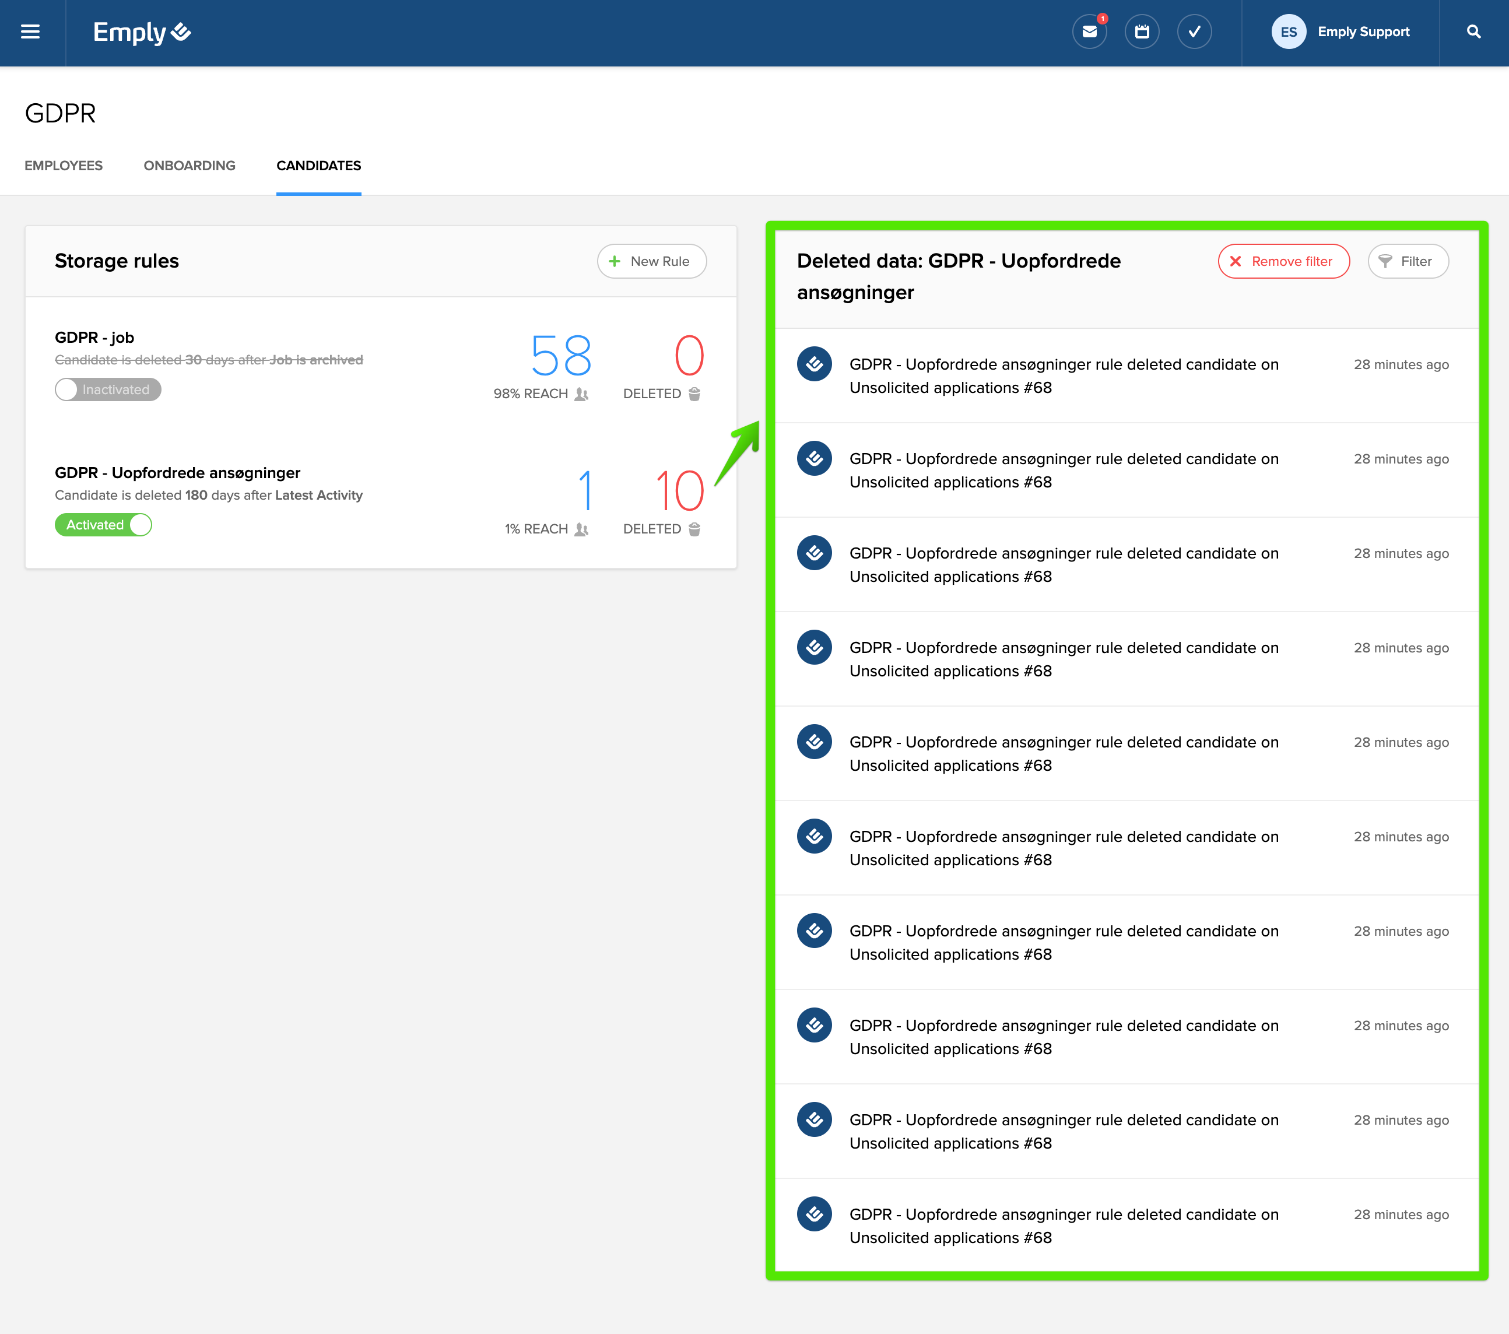
Task: Open the mail inbox icon with notification
Action: (x=1089, y=31)
